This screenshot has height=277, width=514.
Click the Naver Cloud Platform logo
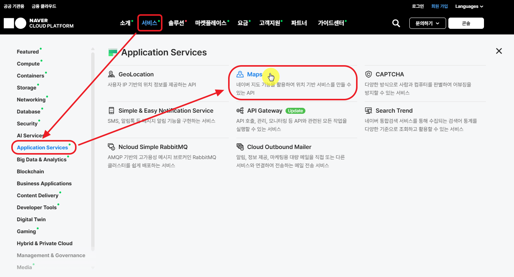tap(39, 23)
